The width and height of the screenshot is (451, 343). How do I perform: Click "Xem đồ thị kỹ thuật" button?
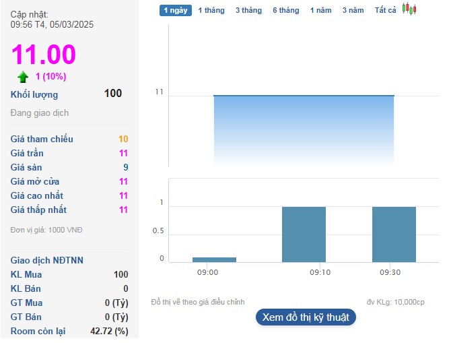(306, 317)
